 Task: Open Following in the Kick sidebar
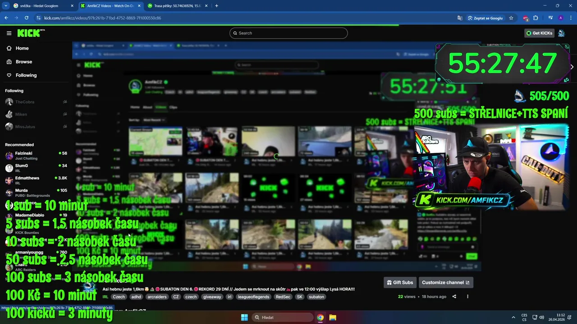(x=26, y=75)
